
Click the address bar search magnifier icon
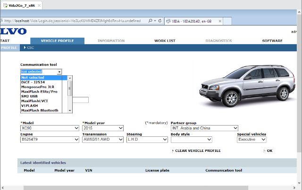point(150,21)
